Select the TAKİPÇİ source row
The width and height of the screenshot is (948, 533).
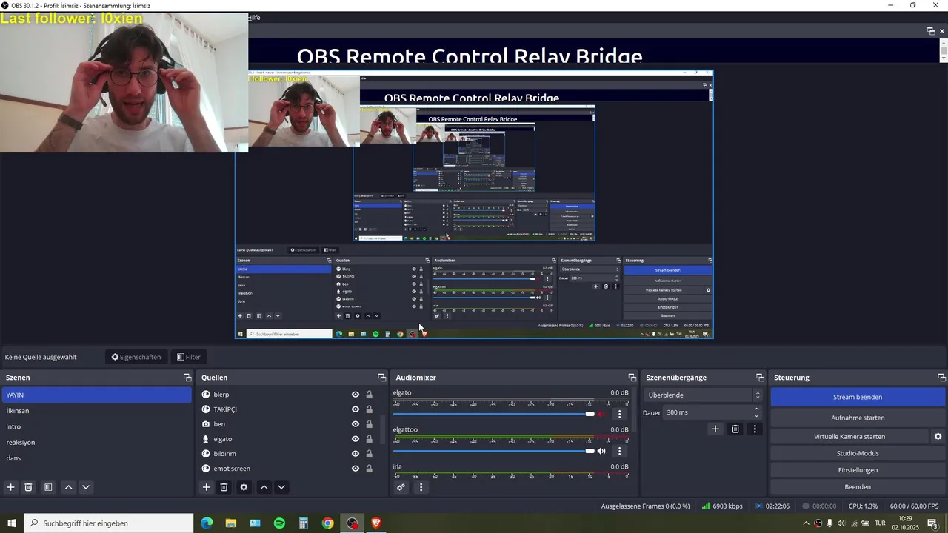tap(289, 409)
